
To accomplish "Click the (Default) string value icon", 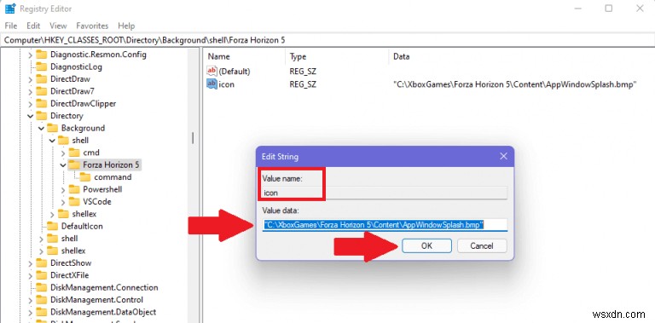I will 212,72.
